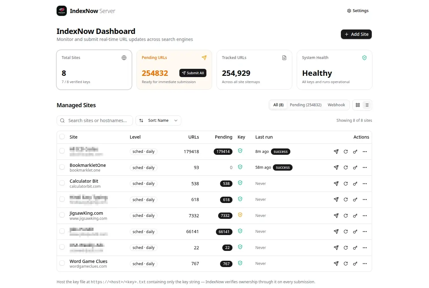Check the Calculator Bit row checkbox
Screen dimensions: 429x288
click(x=62, y=183)
